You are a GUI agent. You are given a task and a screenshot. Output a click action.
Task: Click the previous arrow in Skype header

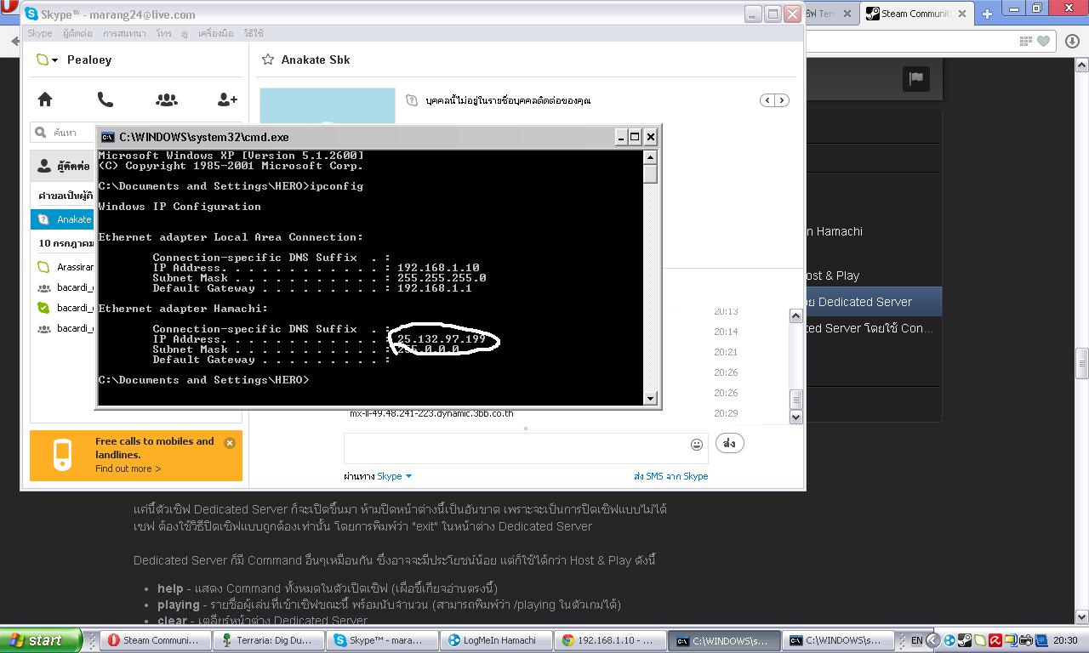[767, 100]
